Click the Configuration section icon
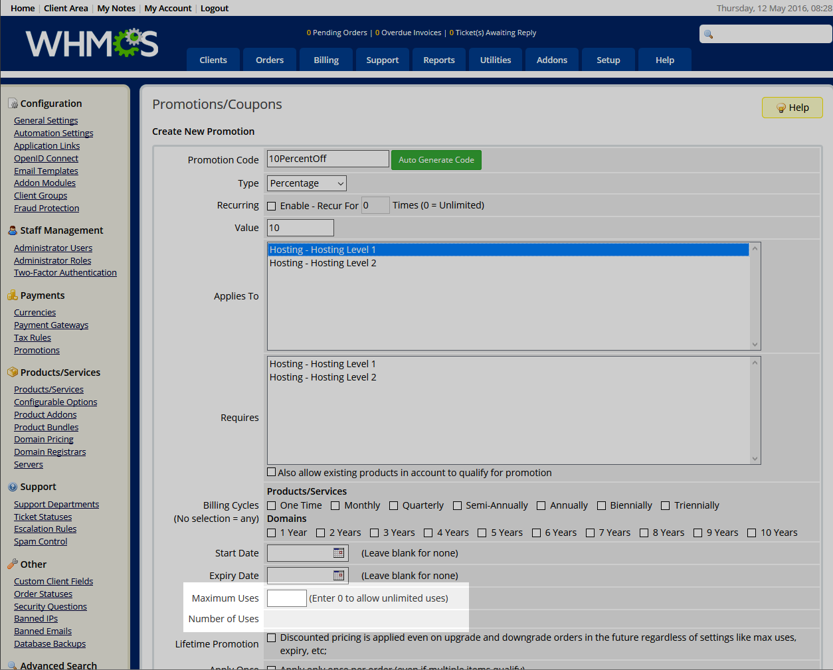The height and width of the screenshot is (670, 833). [13, 104]
